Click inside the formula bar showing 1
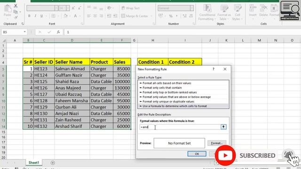The width and height of the screenshot is (301, 169). click(182, 32)
